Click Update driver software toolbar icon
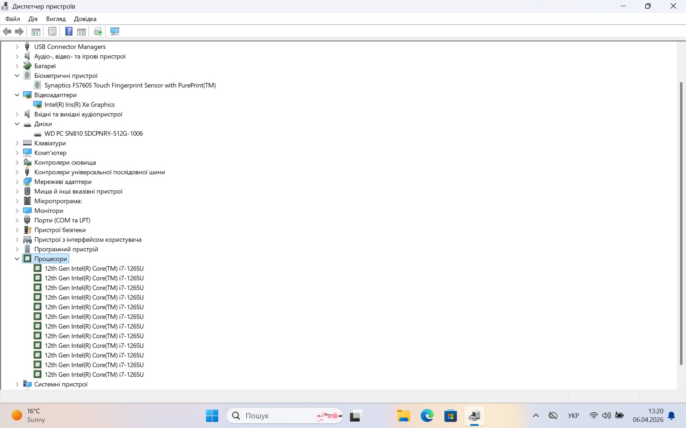This screenshot has height=428, width=686. (x=98, y=31)
